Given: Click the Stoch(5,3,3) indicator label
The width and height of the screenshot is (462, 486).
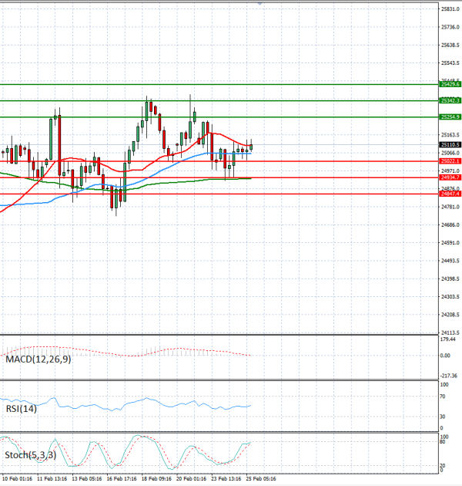Looking at the screenshot, I should (x=29, y=455).
